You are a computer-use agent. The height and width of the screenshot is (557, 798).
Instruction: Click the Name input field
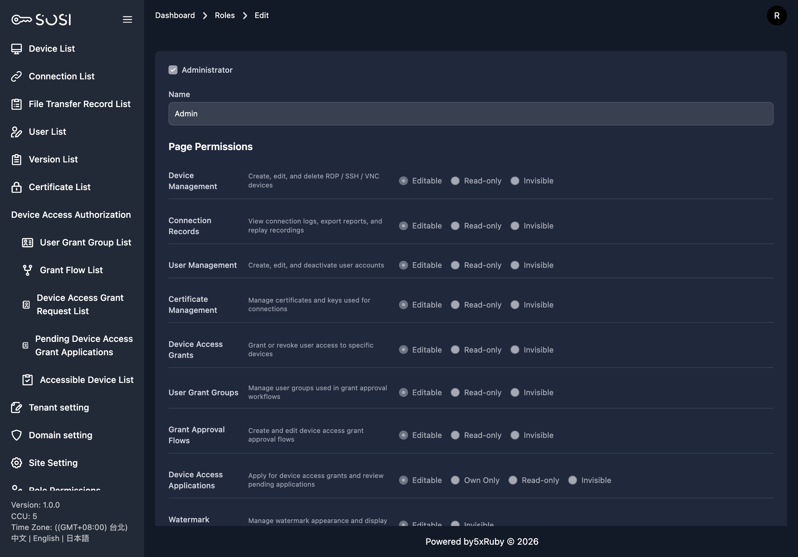click(x=471, y=114)
